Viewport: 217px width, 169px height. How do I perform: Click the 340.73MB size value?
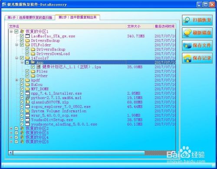[136, 36]
